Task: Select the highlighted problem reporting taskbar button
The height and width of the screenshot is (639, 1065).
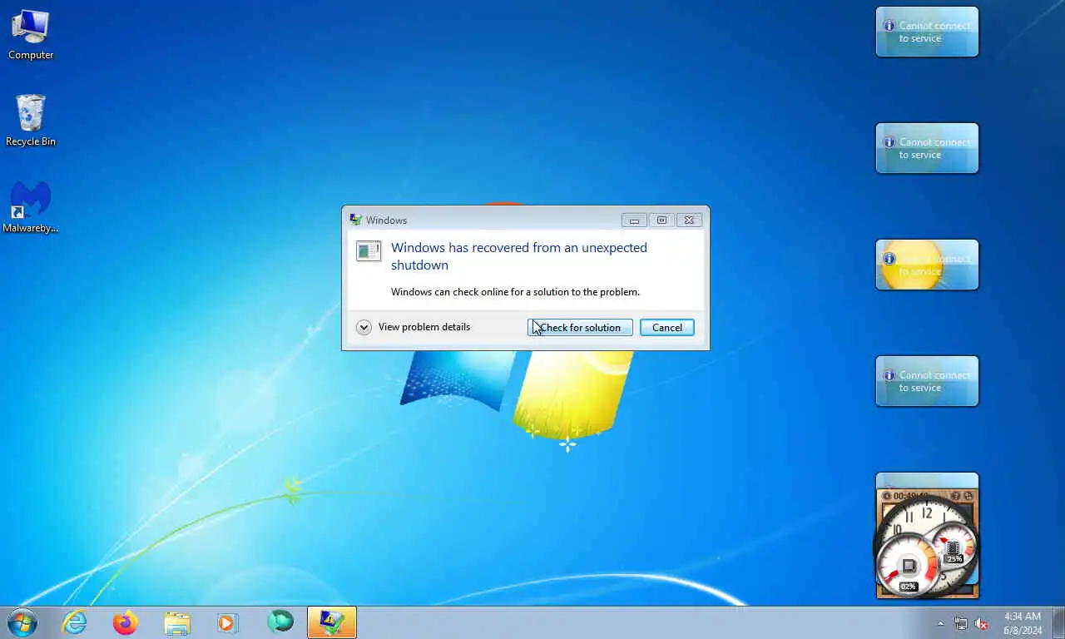Action: 332,622
